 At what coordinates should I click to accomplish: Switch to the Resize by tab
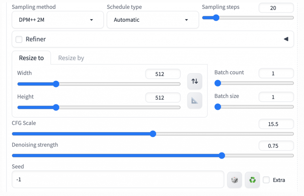click(71, 58)
